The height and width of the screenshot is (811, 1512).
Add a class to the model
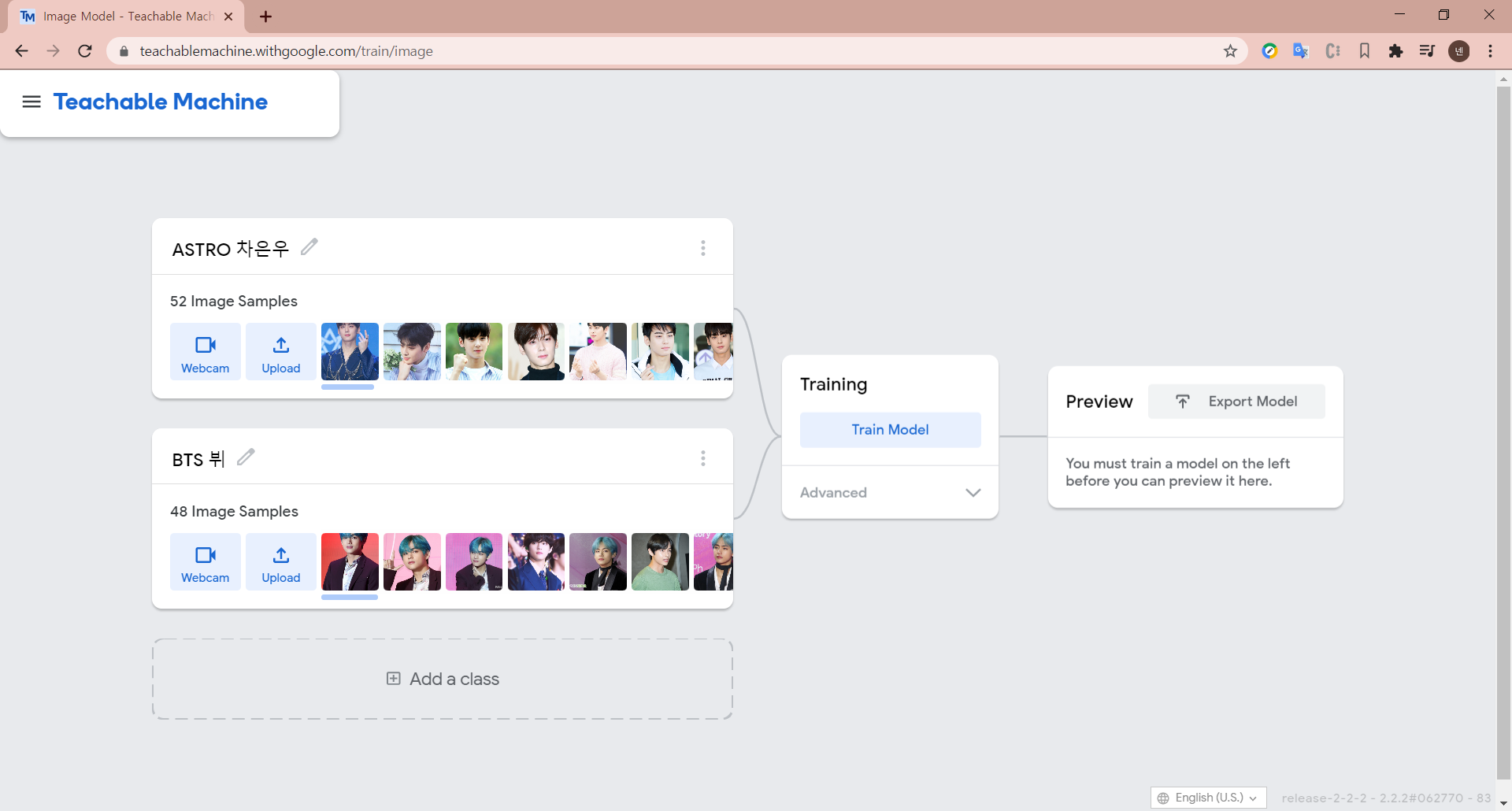pyautogui.click(x=443, y=679)
